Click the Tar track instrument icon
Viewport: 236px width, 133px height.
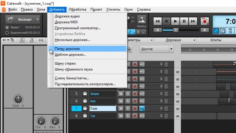pos(85,116)
